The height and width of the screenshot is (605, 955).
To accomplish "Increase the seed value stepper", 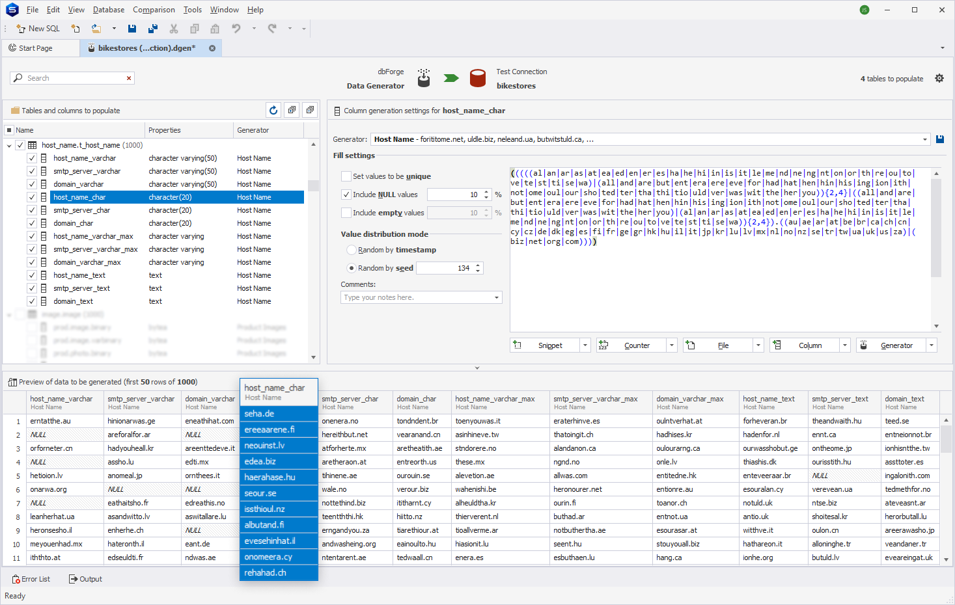I will click(478, 265).
